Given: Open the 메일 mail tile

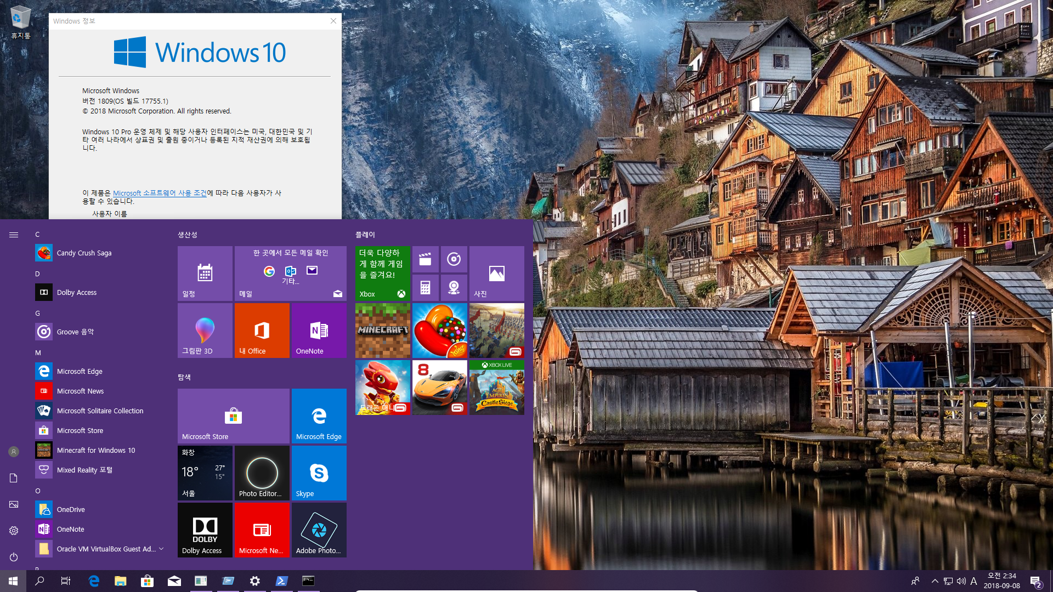Looking at the screenshot, I should (291, 274).
